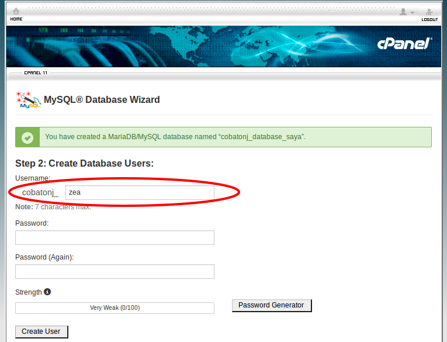The height and width of the screenshot is (342, 447).
Task: Focus the Username input containing zea
Action: [140, 192]
